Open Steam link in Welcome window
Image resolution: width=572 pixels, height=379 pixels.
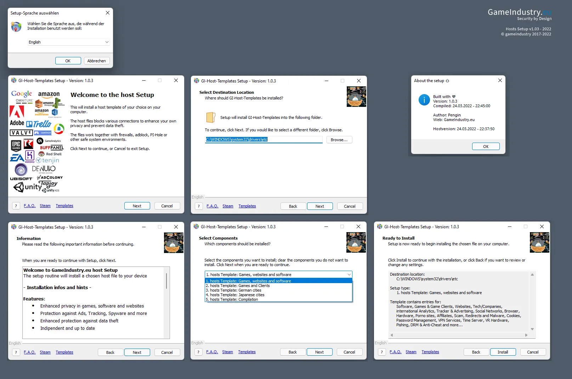tap(45, 206)
